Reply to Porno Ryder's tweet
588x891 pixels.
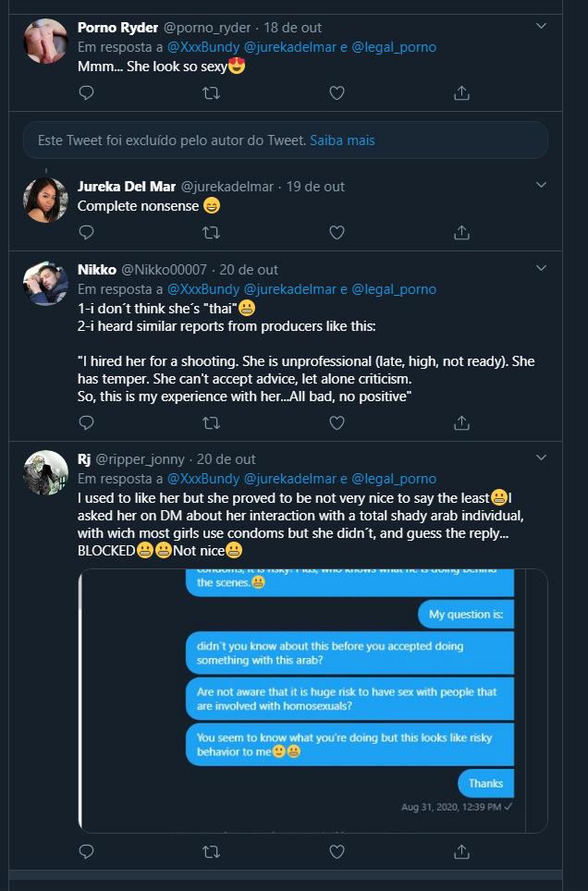click(x=86, y=92)
